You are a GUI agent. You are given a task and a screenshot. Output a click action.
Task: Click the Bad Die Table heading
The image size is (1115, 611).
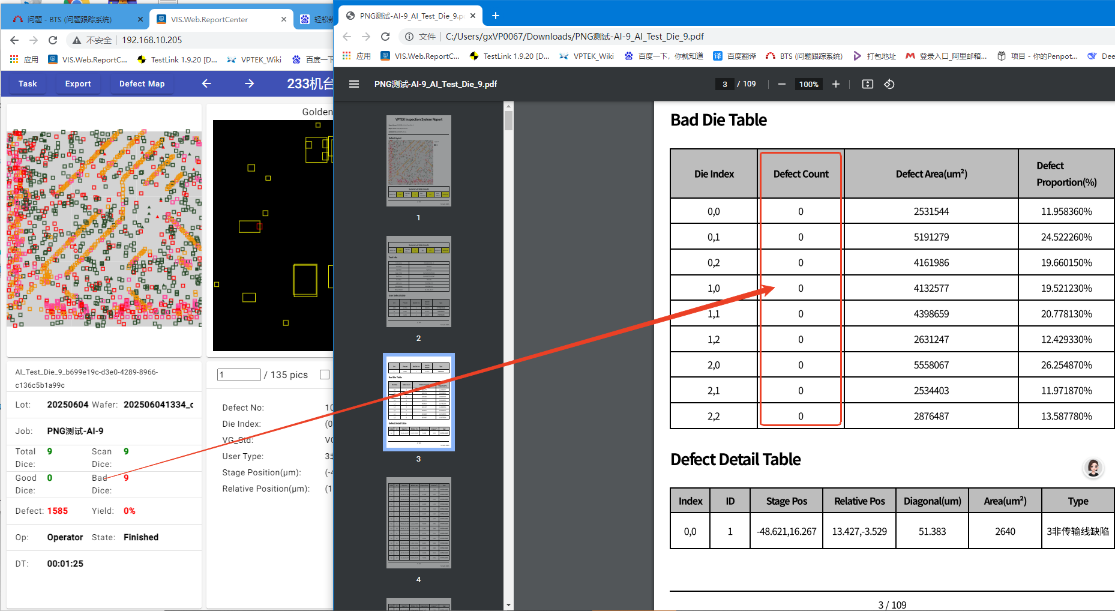tap(718, 120)
